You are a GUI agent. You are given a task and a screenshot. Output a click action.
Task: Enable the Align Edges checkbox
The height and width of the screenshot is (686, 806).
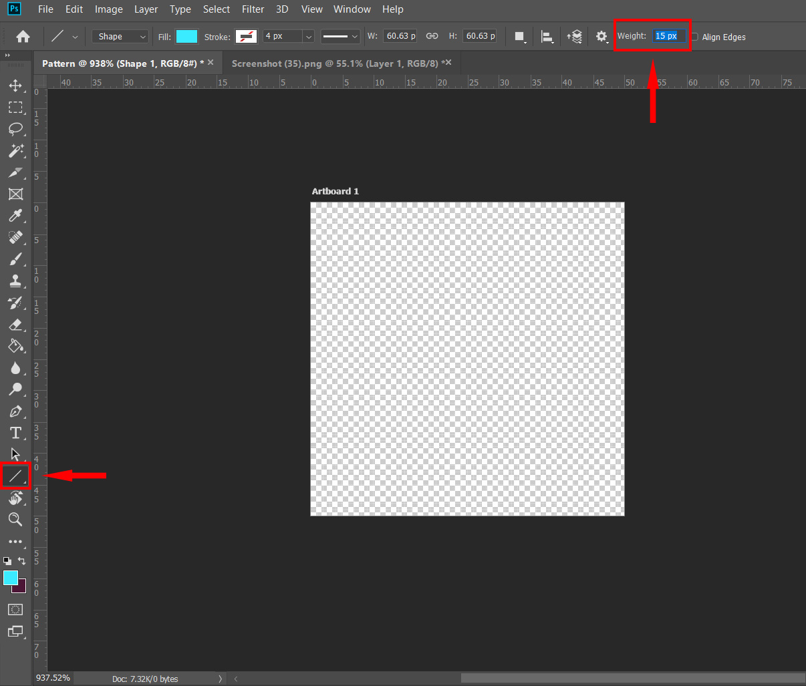(694, 37)
